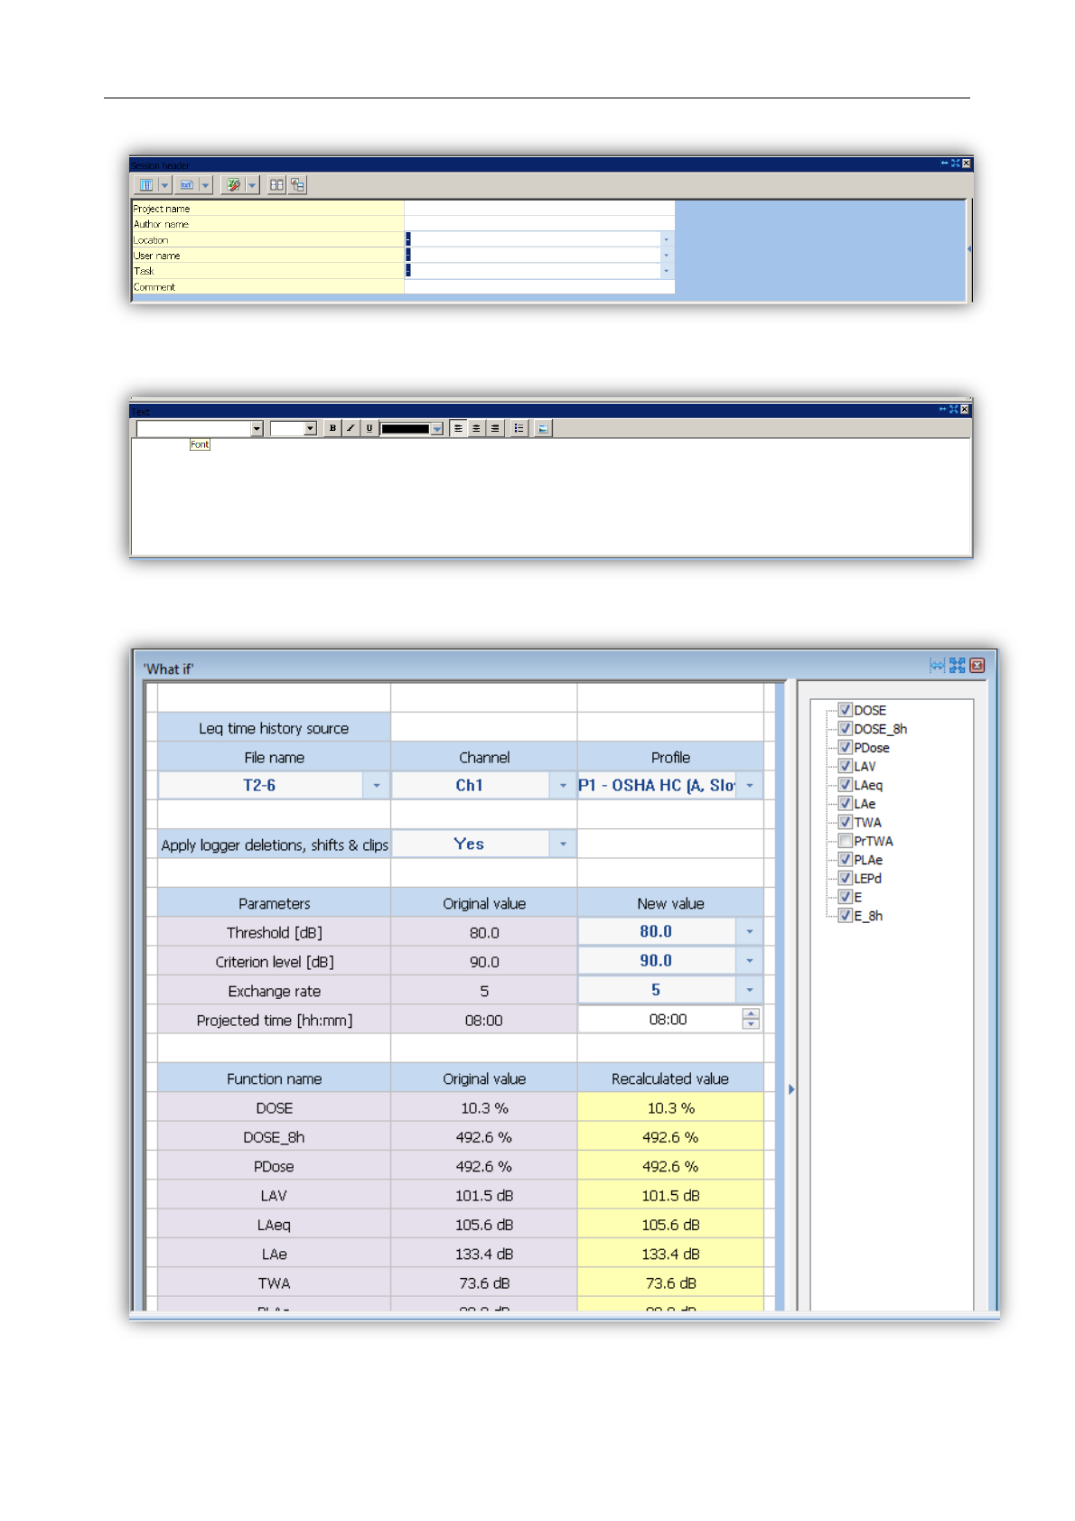Click the tree layout icon in Session header
Image resolution: width=1075 pixels, height=1521 pixels.
tap(297, 185)
